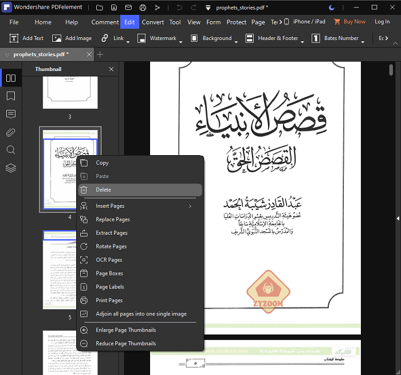The height and width of the screenshot is (375, 401).
Task: Open the Comments panel icon
Action: tap(11, 114)
